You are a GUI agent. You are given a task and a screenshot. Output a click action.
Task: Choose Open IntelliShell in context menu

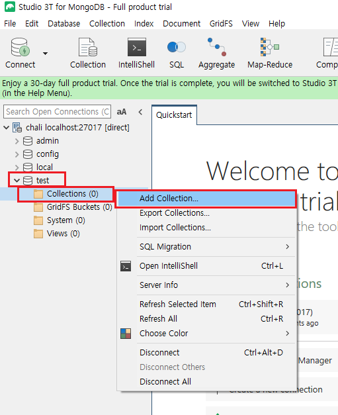coord(206,266)
